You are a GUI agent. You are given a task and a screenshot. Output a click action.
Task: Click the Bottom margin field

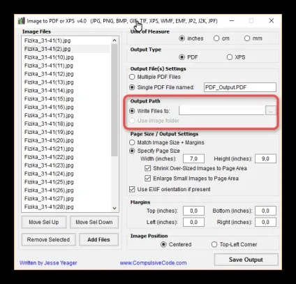point(265,211)
